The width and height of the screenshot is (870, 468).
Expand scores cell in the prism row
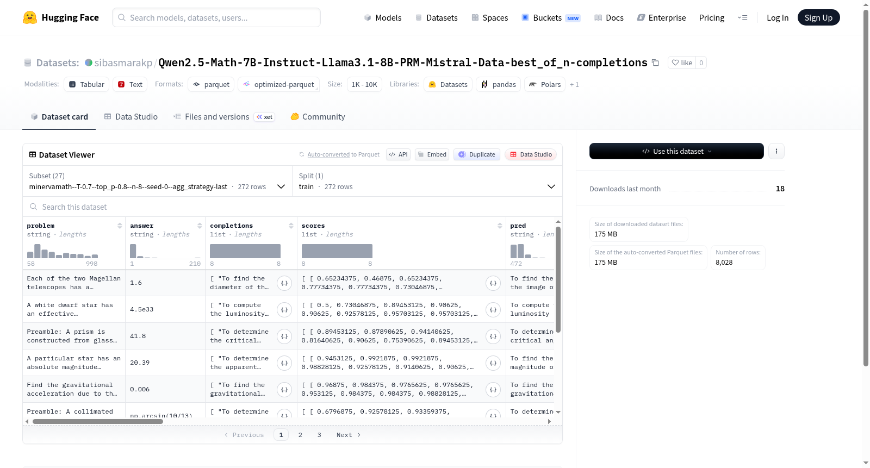tap(493, 336)
